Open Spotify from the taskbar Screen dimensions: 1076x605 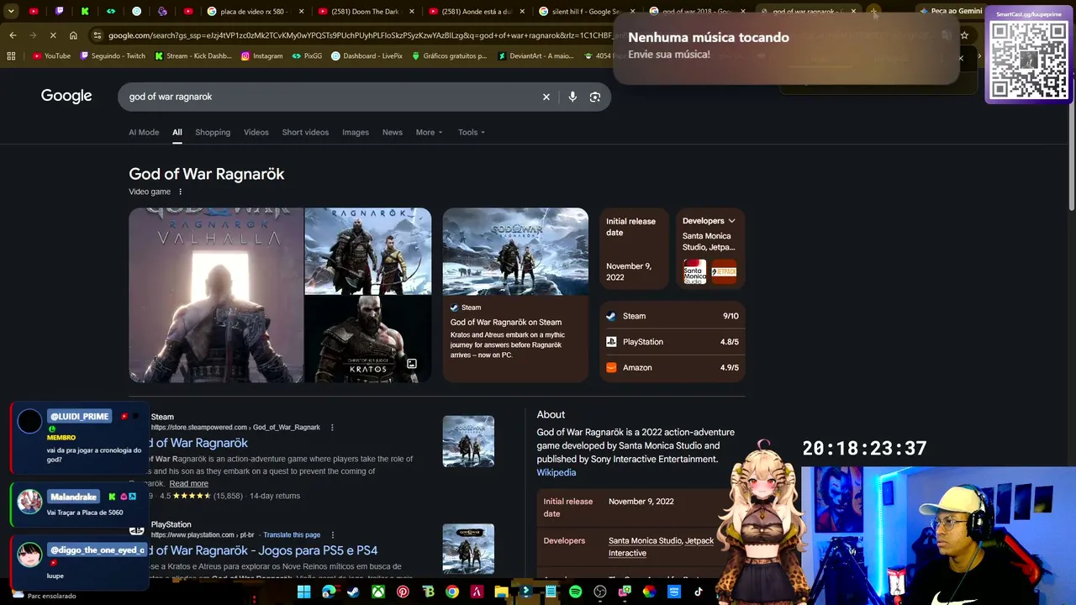(x=575, y=592)
